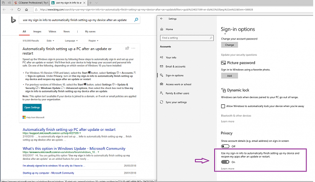Click the site lock icon in address bar
This screenshot has width=315, height=182.
click(36, 9)
